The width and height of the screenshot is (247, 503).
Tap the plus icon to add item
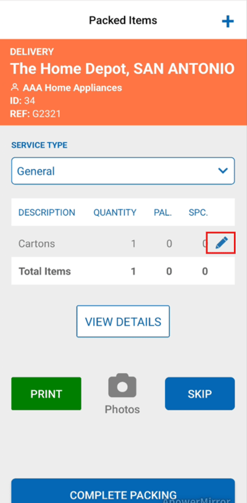tap(228, 22)
